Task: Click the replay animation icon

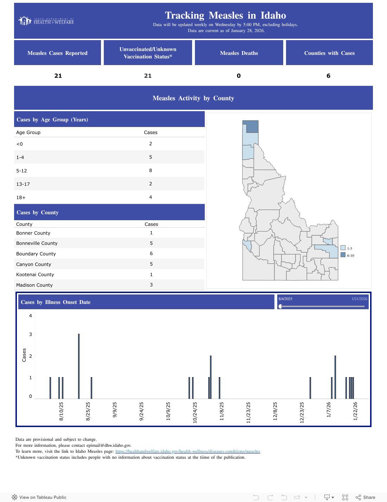Action: pyautogui.click(x=297, y=497)
